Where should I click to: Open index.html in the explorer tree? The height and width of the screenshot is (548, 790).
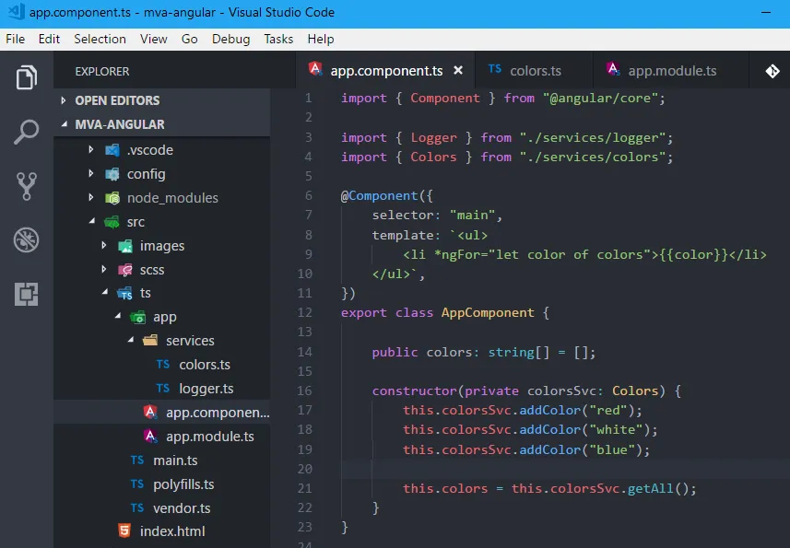[161, 531]
